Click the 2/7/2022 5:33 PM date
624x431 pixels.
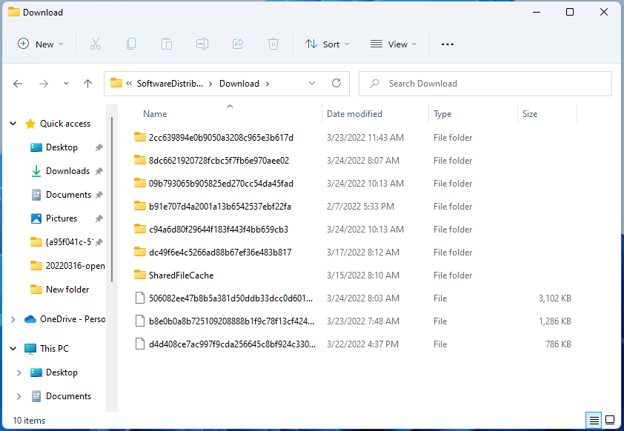click(360, 207)
